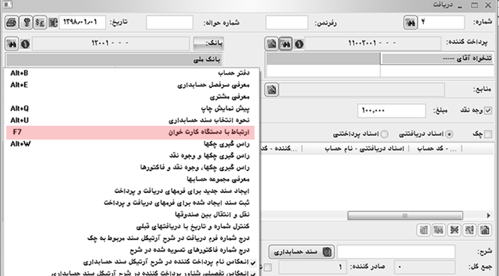Click the printer icon in top toolbar
The height and width of the screenshot is (276, 499).
pyautogui.click(x=11, y=23)
